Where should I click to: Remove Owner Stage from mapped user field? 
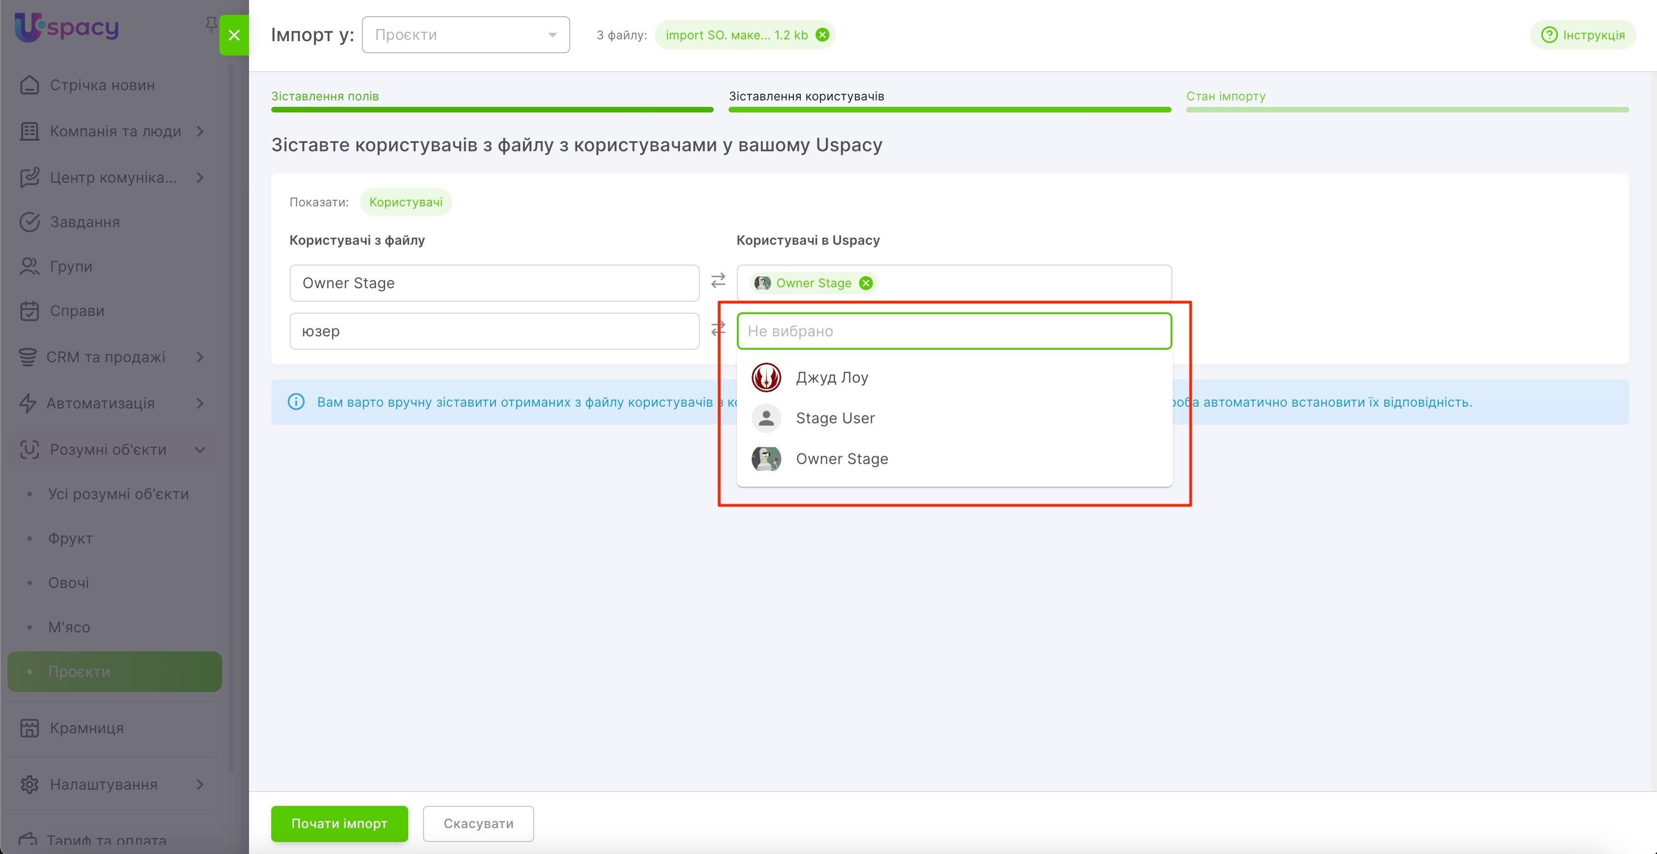866,283
